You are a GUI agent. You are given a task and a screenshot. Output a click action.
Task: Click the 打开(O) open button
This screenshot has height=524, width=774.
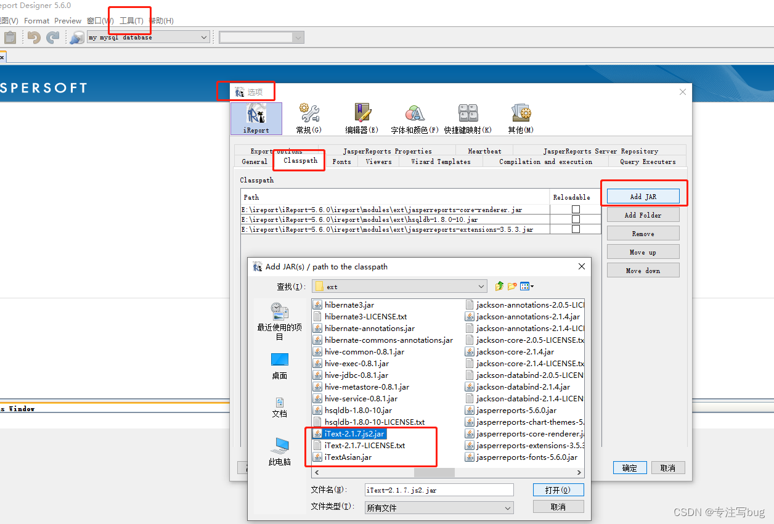pos(558,489)
